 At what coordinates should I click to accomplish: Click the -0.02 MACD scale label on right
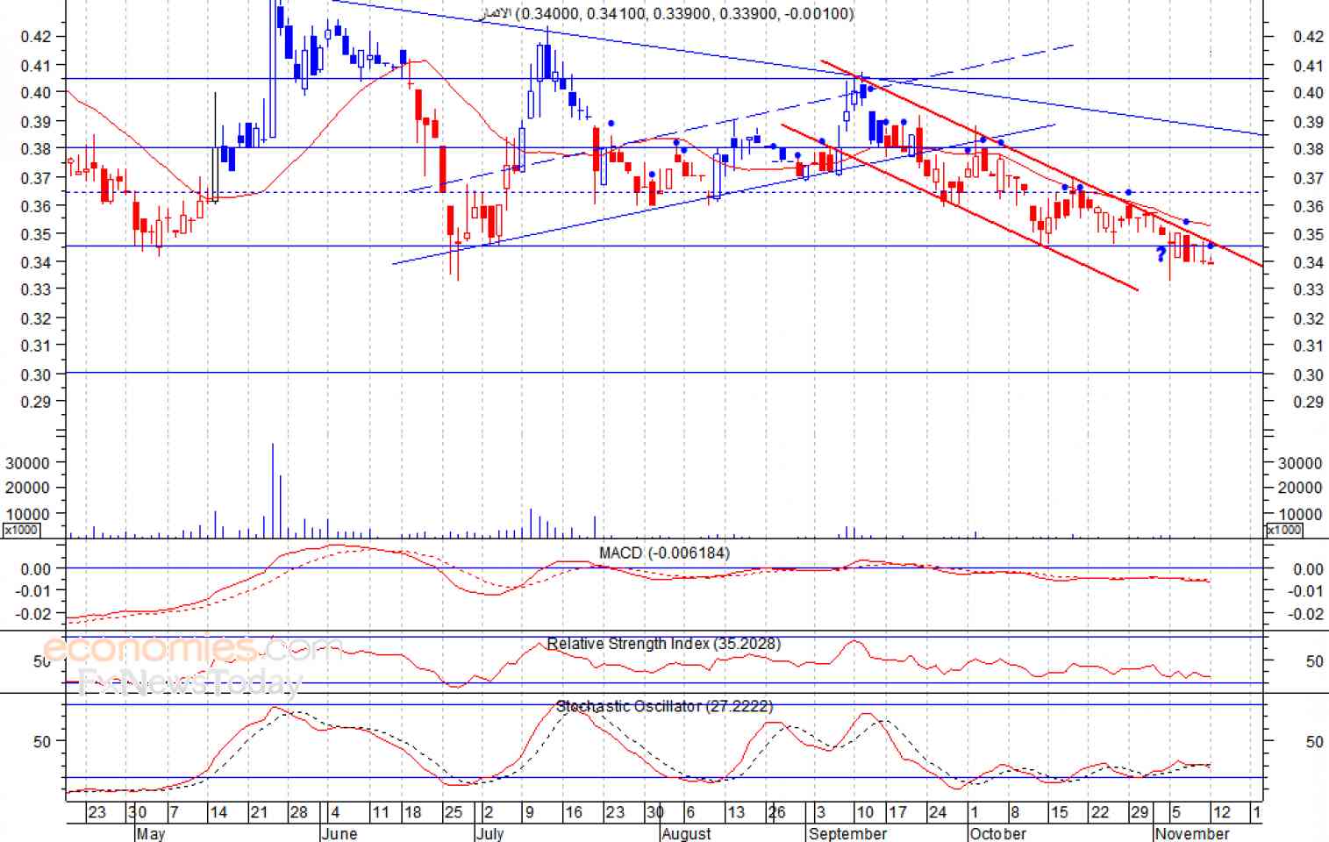[x=1305, y=614]
